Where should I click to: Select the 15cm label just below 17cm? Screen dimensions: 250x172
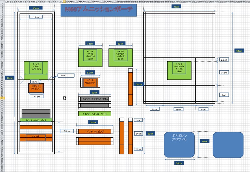coord(36,17)
